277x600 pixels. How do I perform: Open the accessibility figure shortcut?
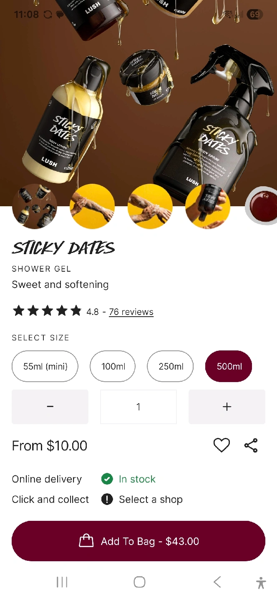pyautogui.click(x=261, y=582)
